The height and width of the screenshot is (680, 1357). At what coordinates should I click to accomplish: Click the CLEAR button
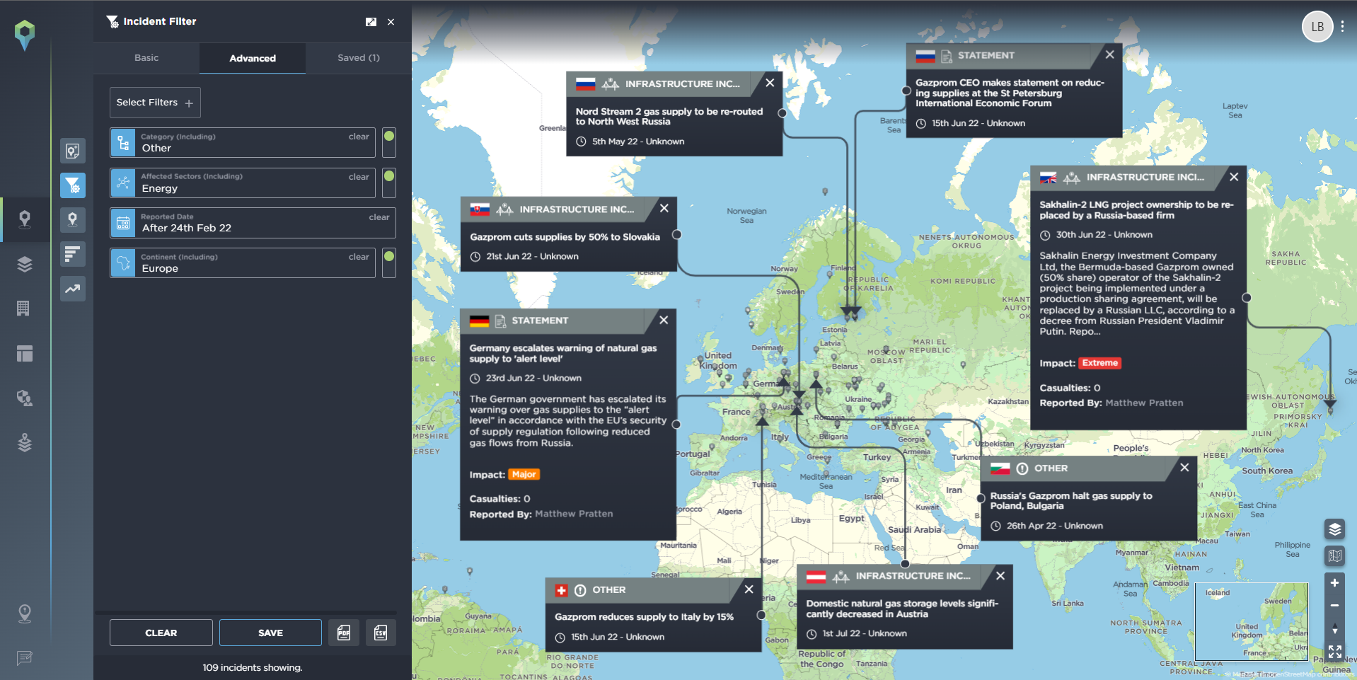161,633
